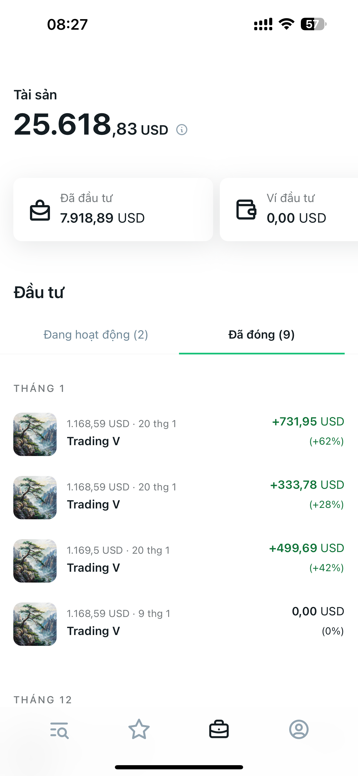The height and width of the screenshot is (776, 358).
Task: Tap the briefcase icon in Đã đầu tư card
Action: click(40, 210)
